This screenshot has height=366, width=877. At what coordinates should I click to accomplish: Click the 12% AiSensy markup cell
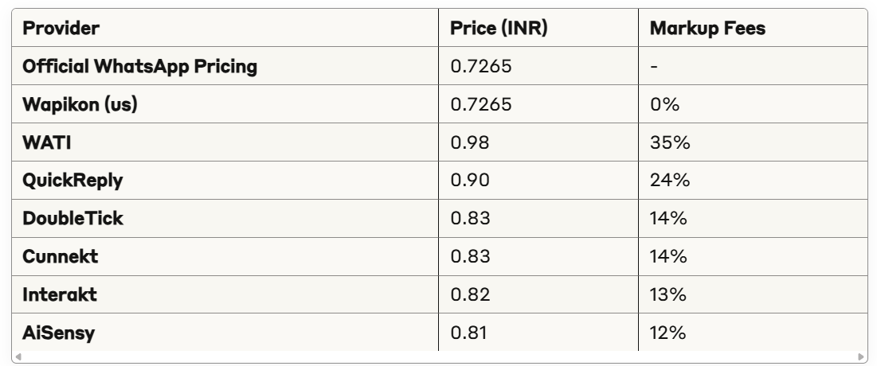(753, 332)
